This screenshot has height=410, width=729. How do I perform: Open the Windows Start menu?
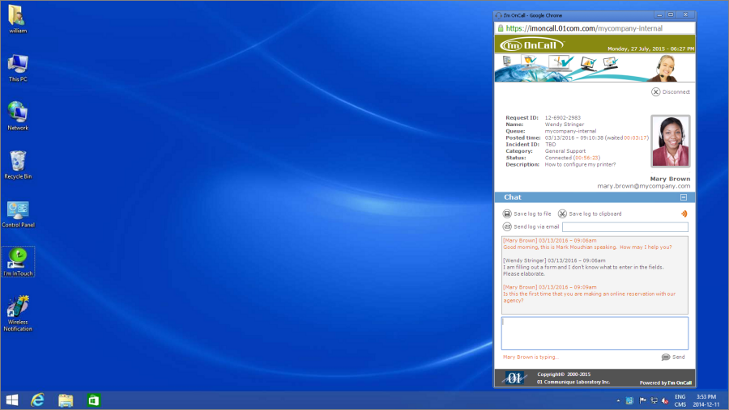pos(12,400)
